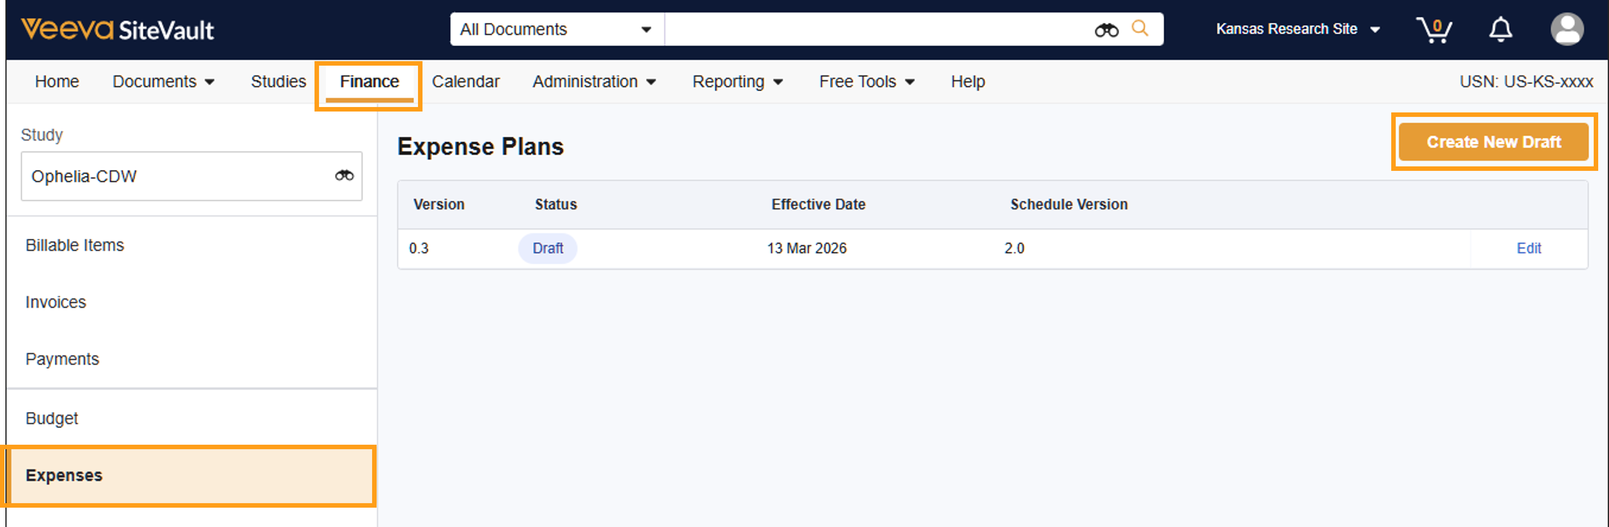Go to the Calendar tab
The image size is (1609, 527).
[x=465, y=82]
